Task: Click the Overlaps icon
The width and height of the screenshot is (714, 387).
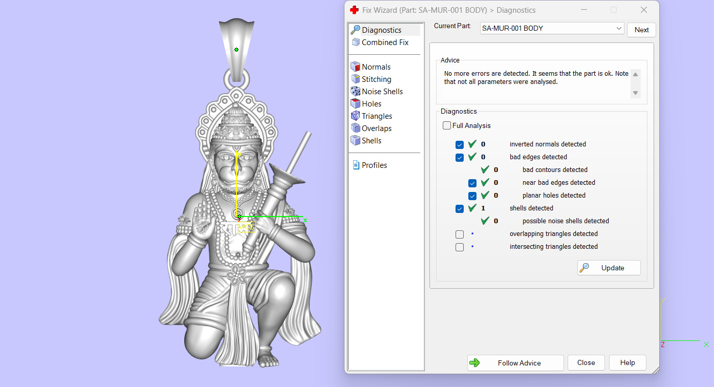Action: point(356,128)
